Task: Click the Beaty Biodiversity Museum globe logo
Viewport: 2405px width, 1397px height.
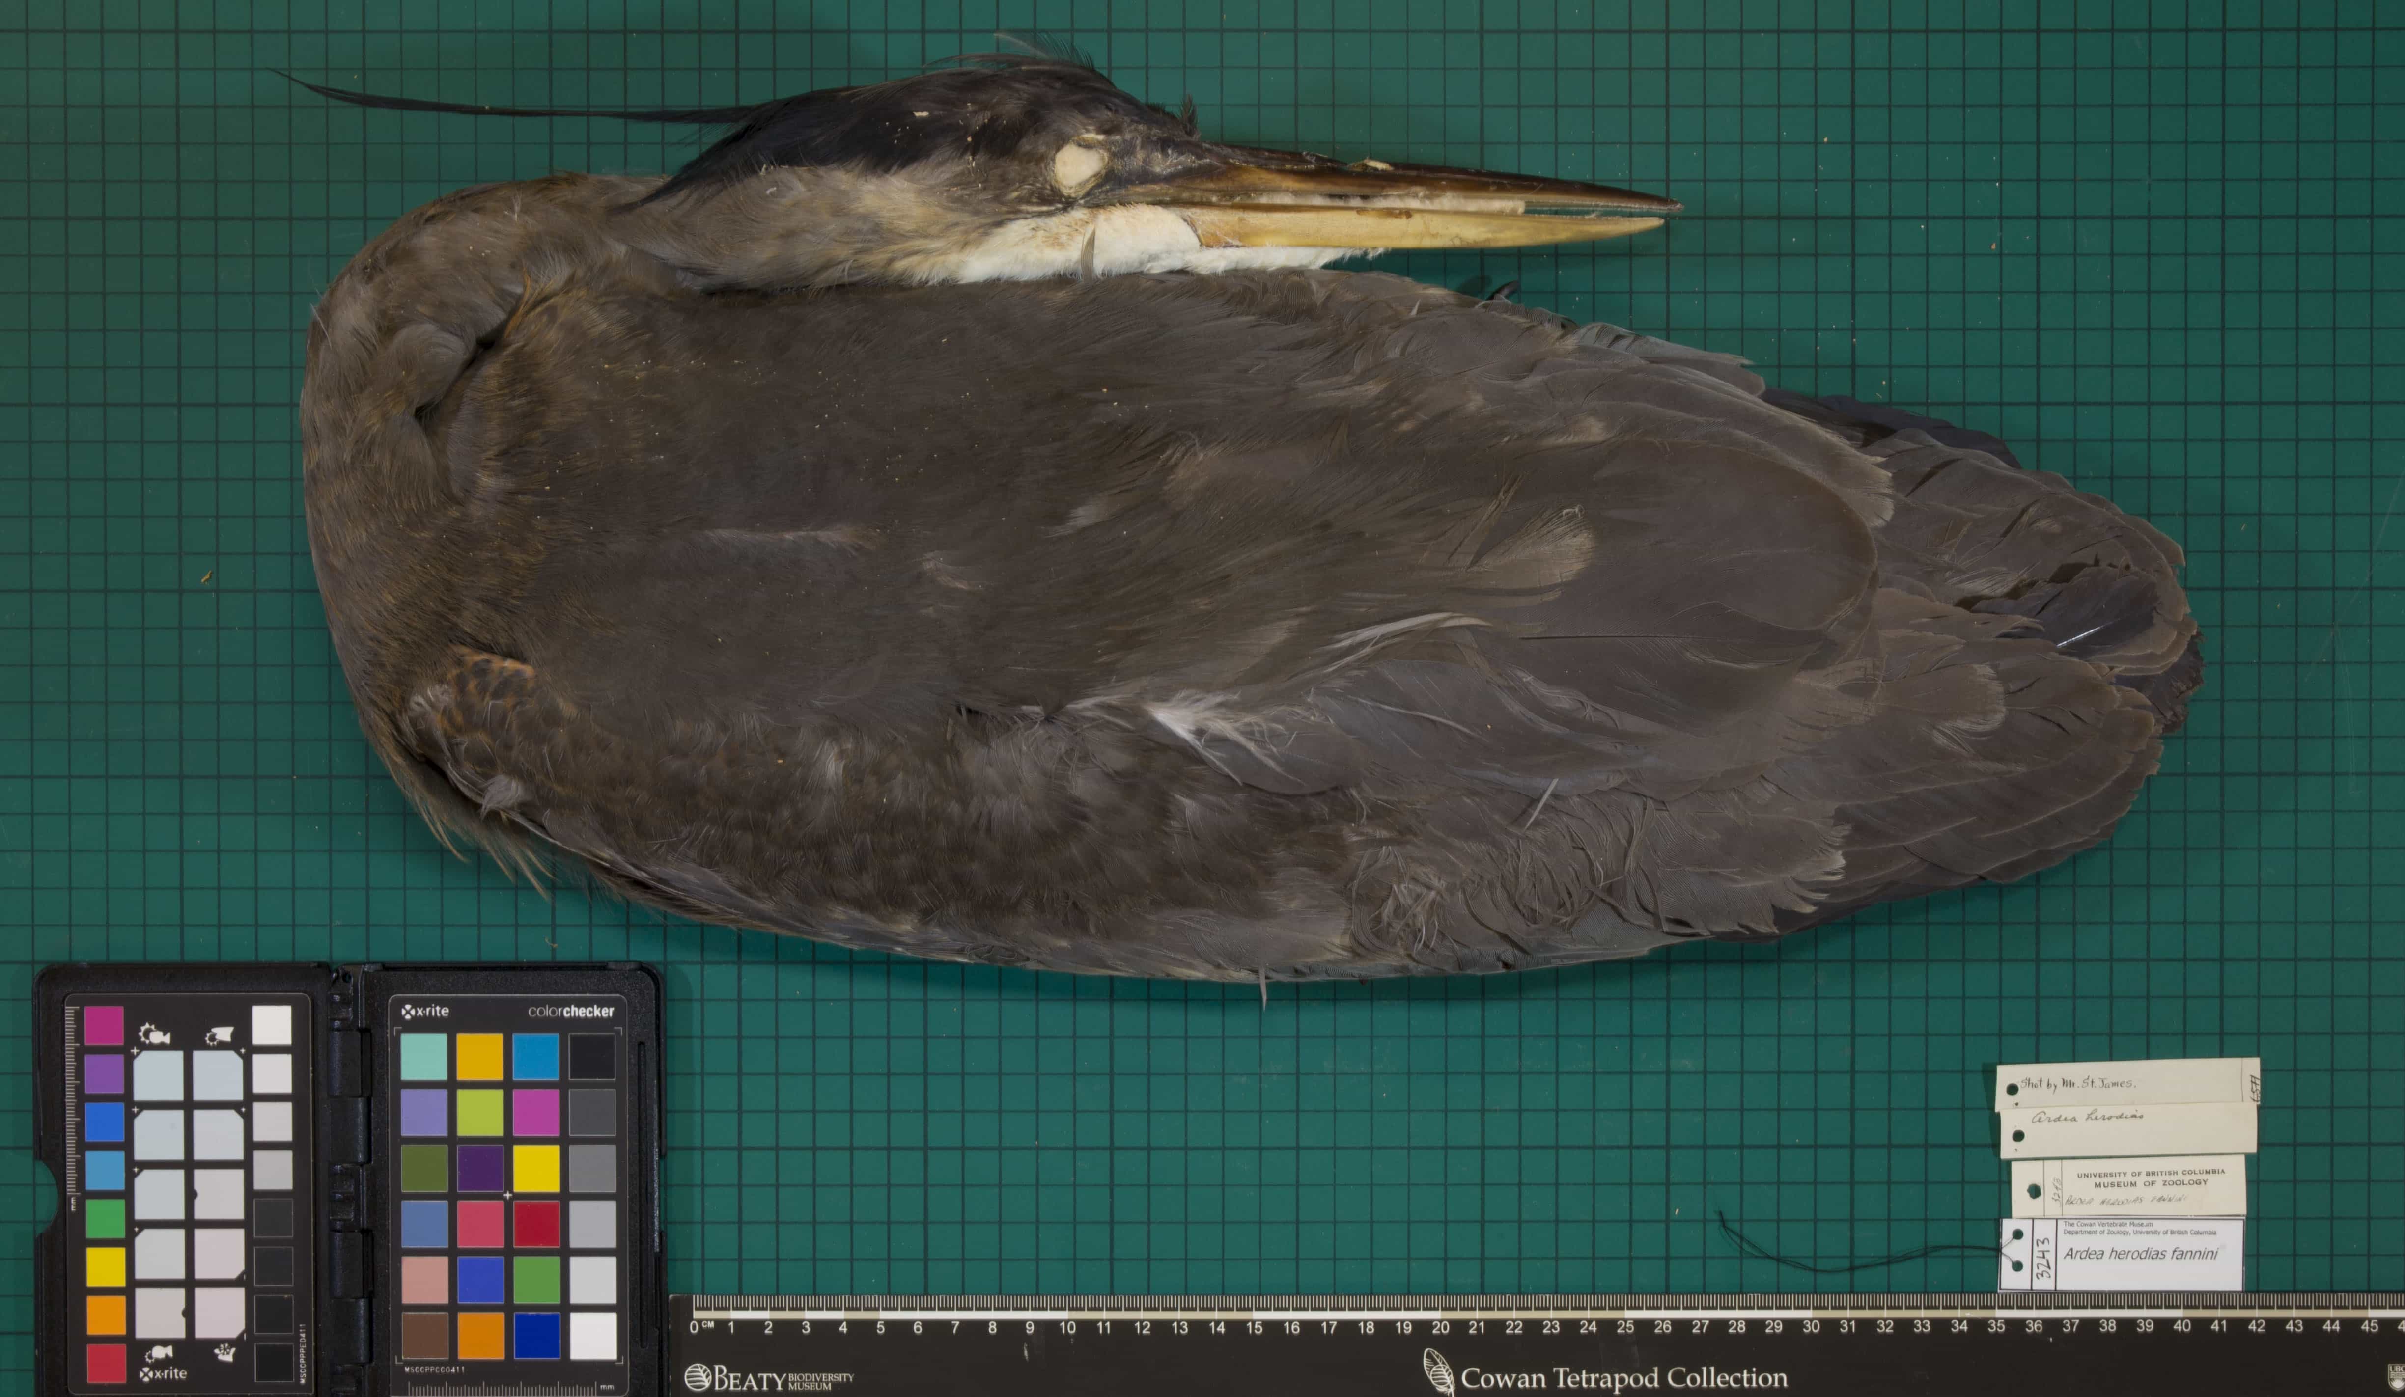Action: 698,1378
